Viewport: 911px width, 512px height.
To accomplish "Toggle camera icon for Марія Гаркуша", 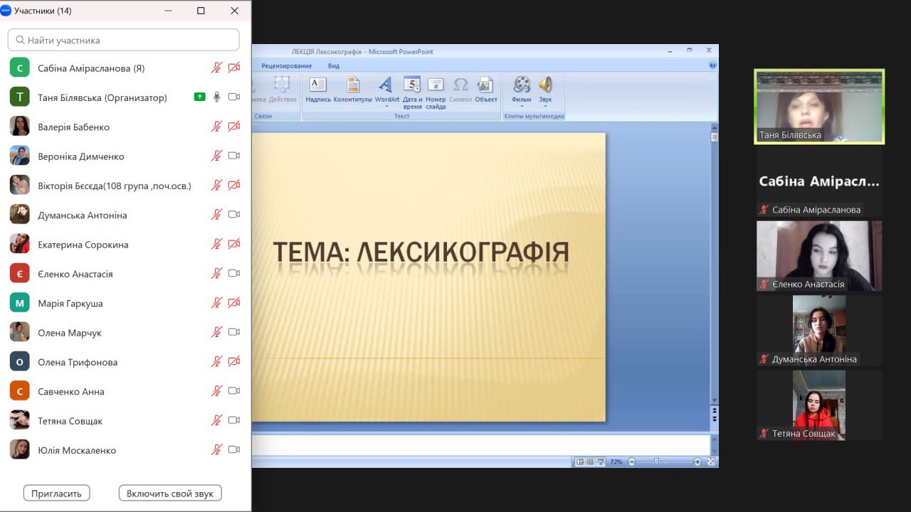I will [233, 303].
